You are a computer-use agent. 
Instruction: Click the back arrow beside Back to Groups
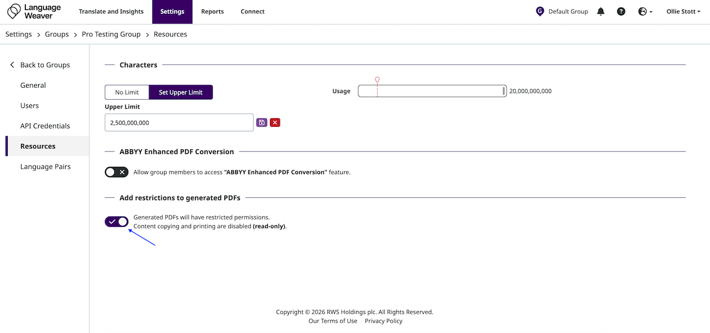[12, 65]
